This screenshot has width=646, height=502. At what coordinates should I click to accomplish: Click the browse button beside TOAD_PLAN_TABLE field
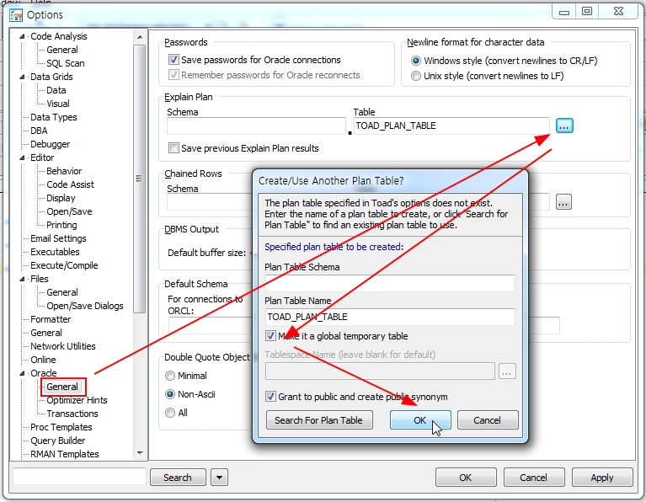tap(564, 125)
